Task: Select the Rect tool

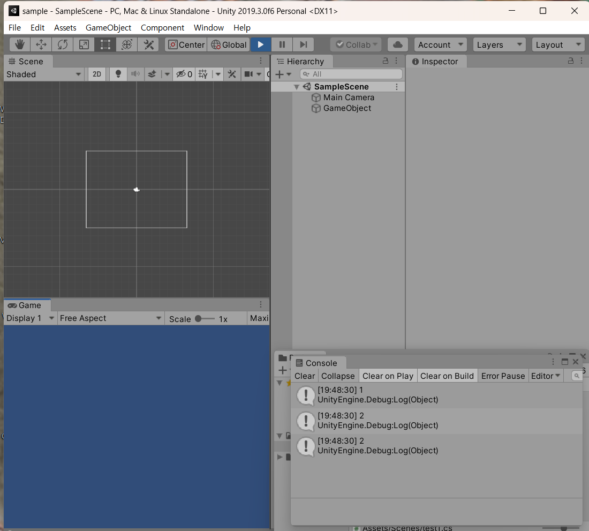Action: (105, 44)
